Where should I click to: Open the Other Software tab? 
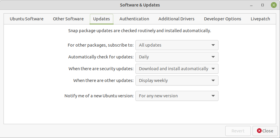pyautogui.click(x=68, y=19)
